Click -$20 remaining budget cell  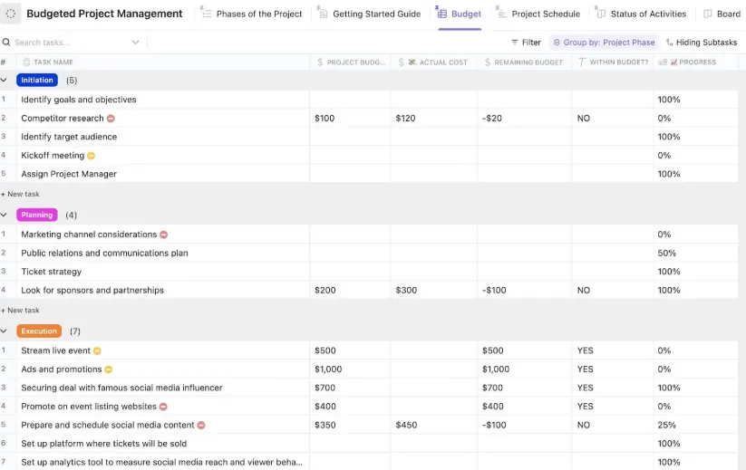[492, 119]
